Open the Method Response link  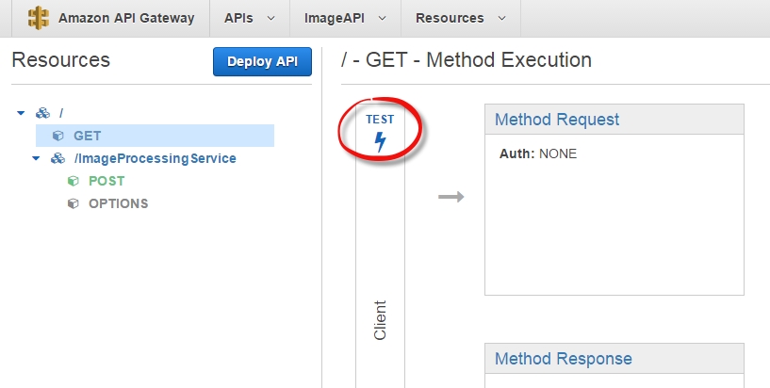coord(563,359)
